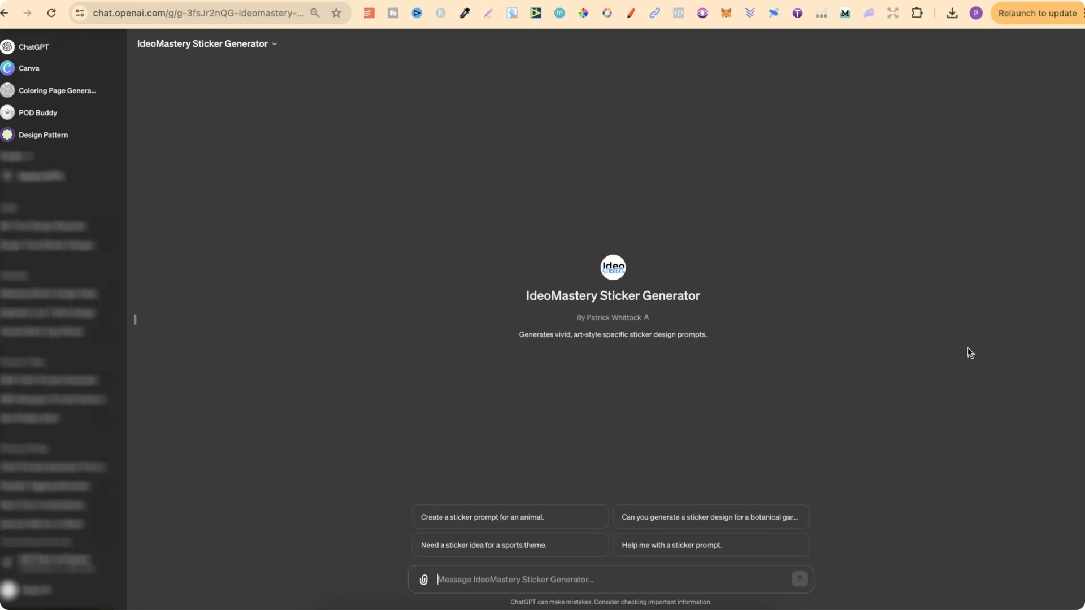Open the site permissions via address bar icon
Image resolution: width=1085 pixels, height=610 pixels.
pyautogui.click(x=79, y=13)
